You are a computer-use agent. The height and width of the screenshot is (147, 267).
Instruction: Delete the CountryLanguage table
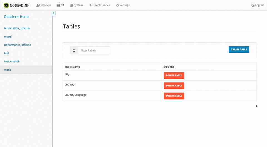pos(174,96)
